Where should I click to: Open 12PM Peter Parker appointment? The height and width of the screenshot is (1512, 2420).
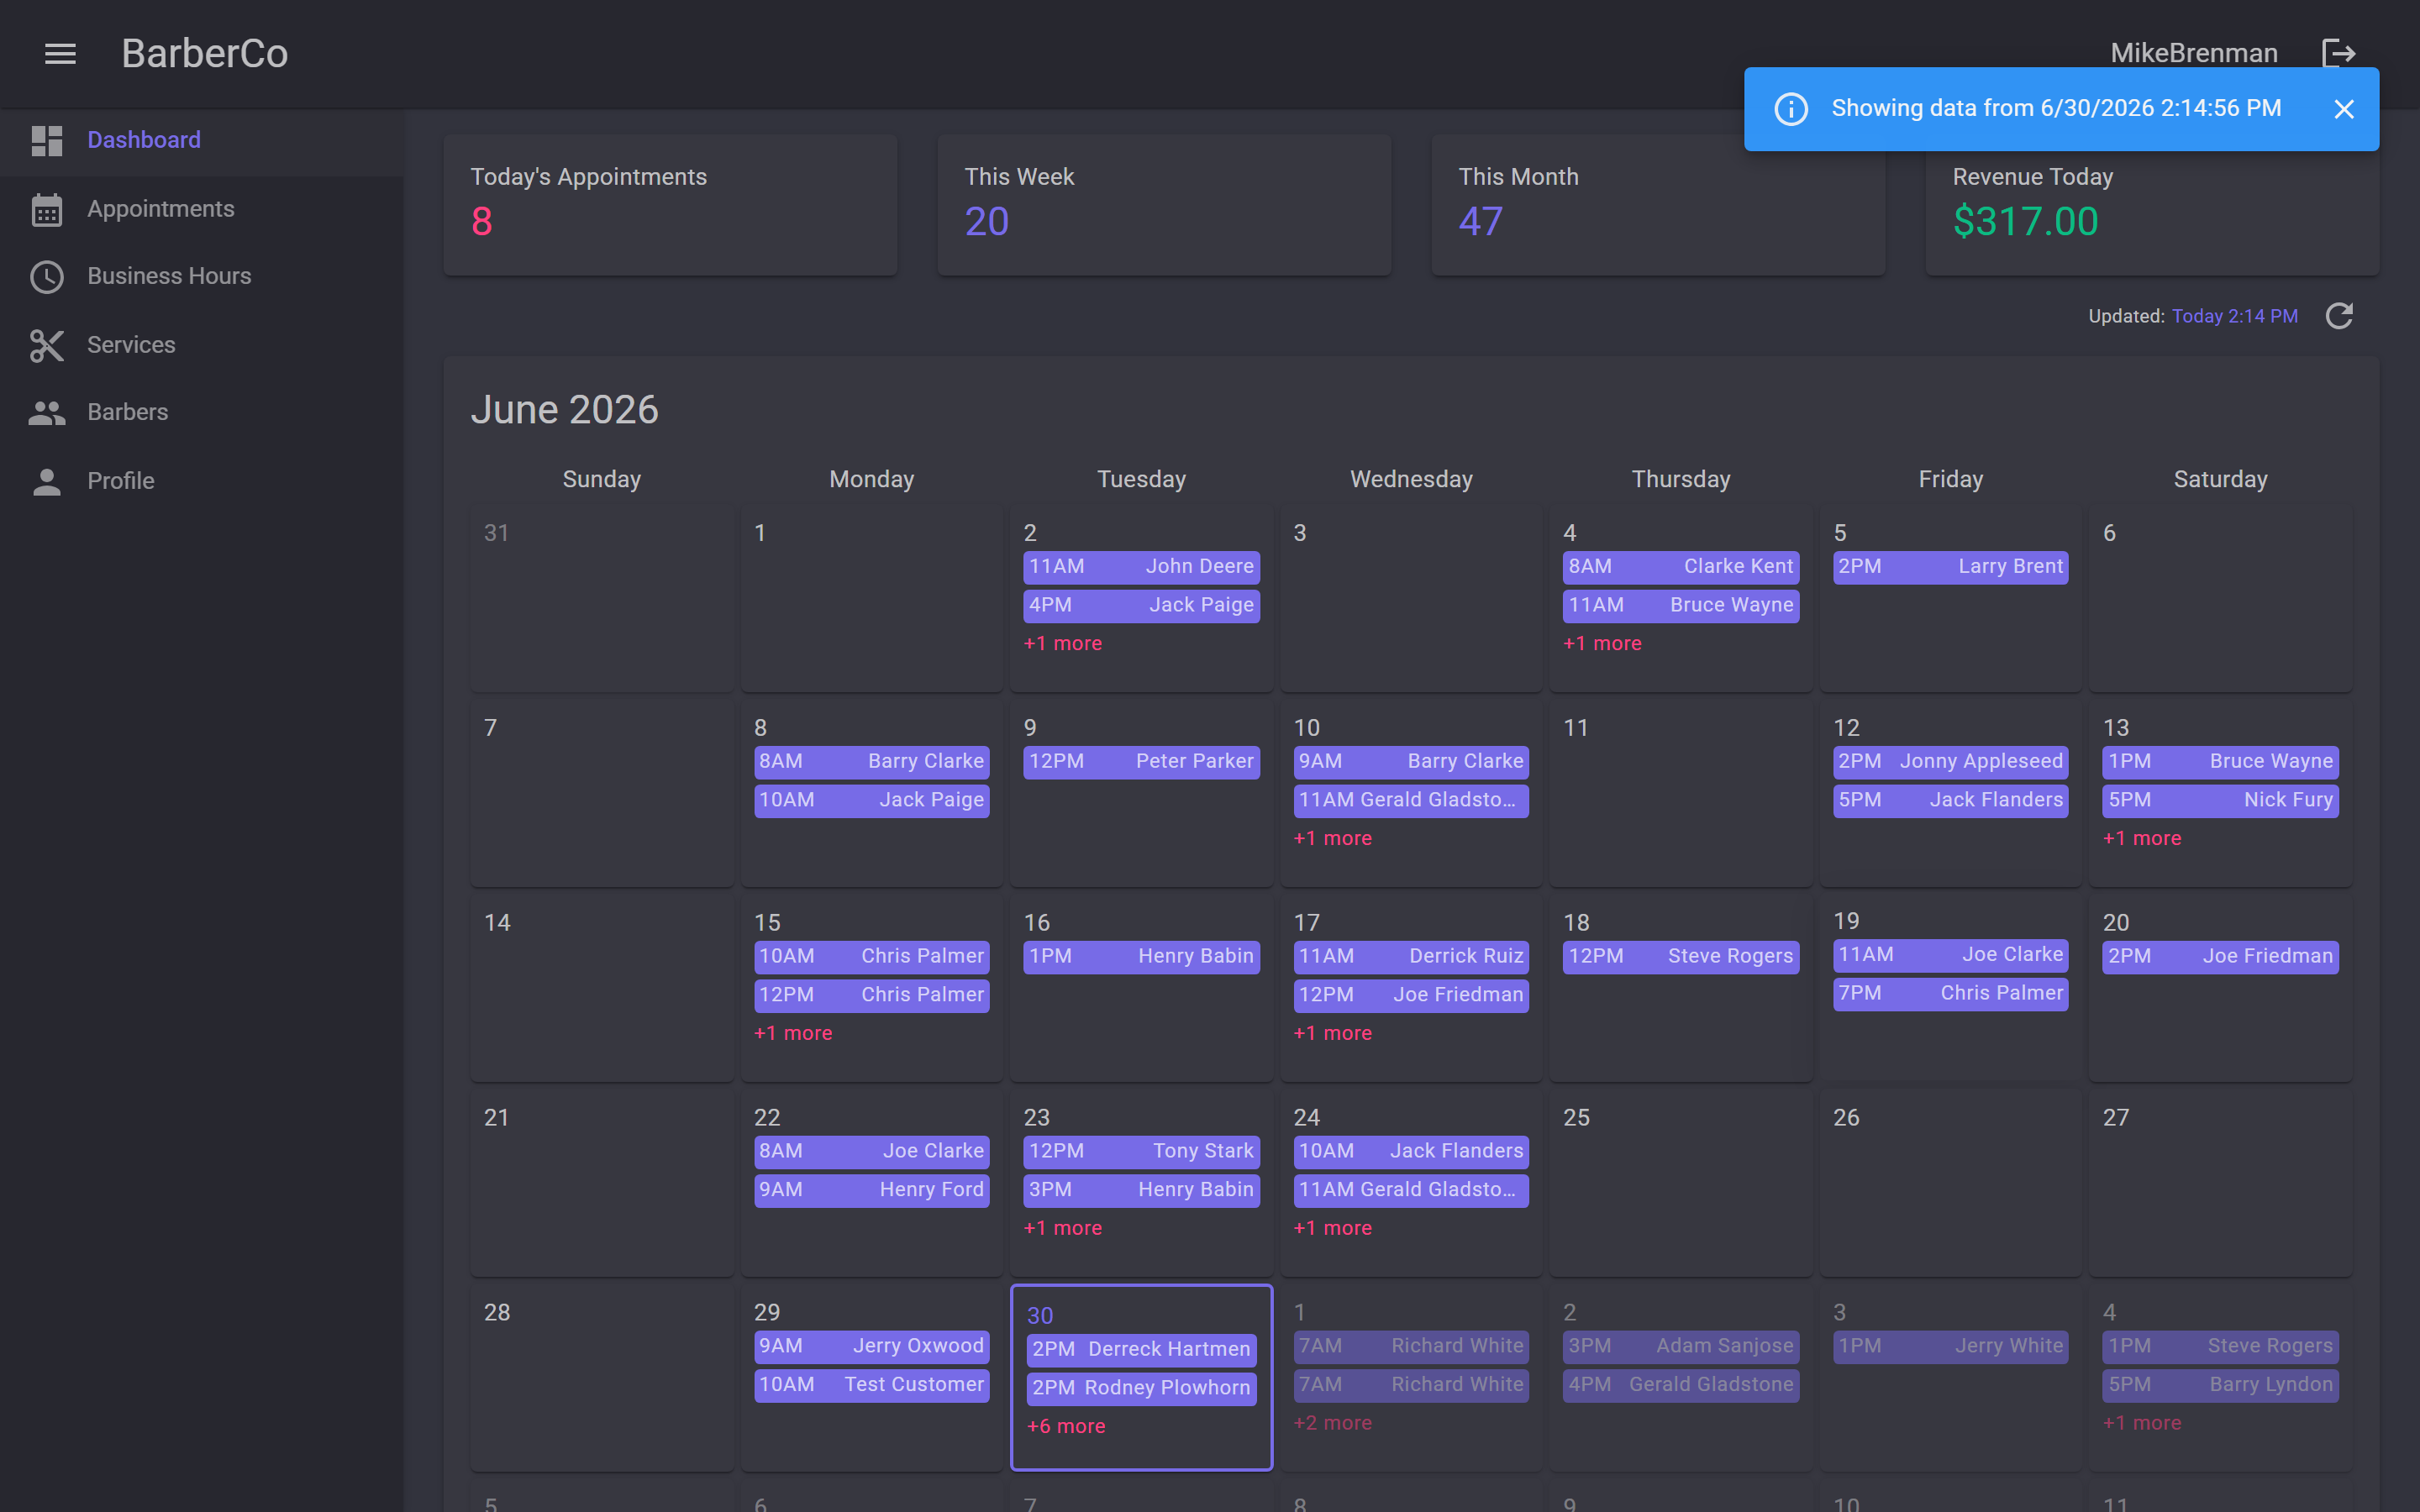[x=1141, y=762]
